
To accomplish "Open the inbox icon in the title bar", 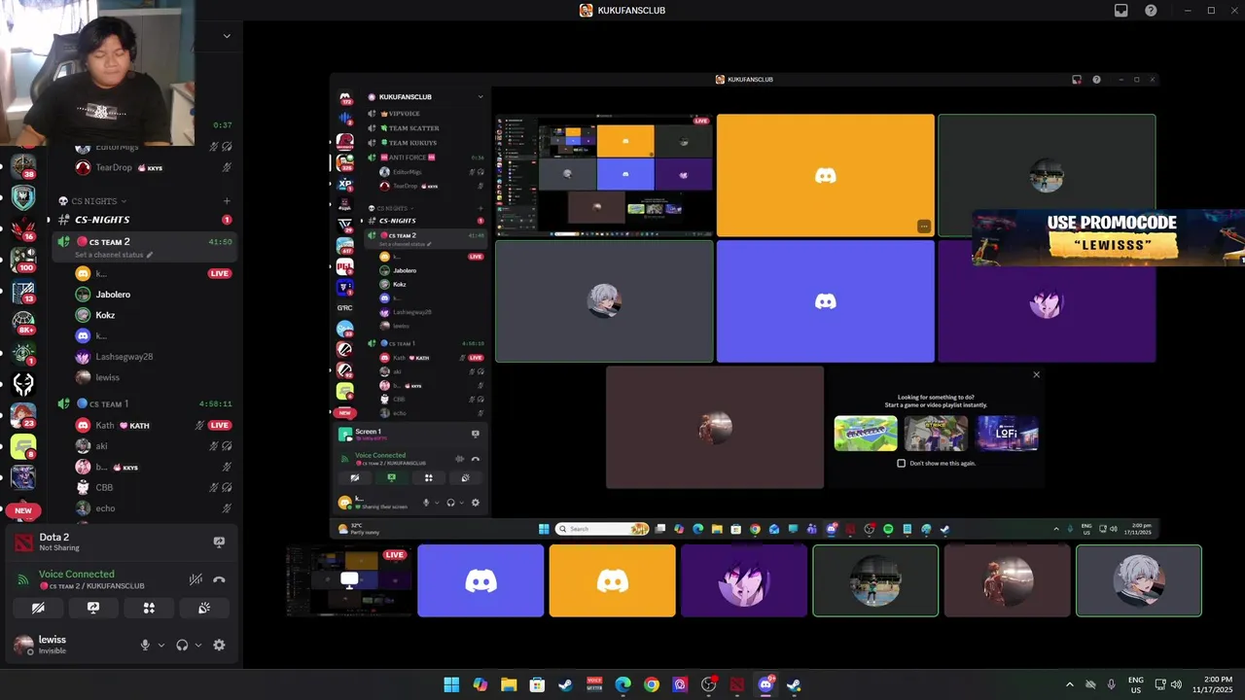I will click(1120, 11).
